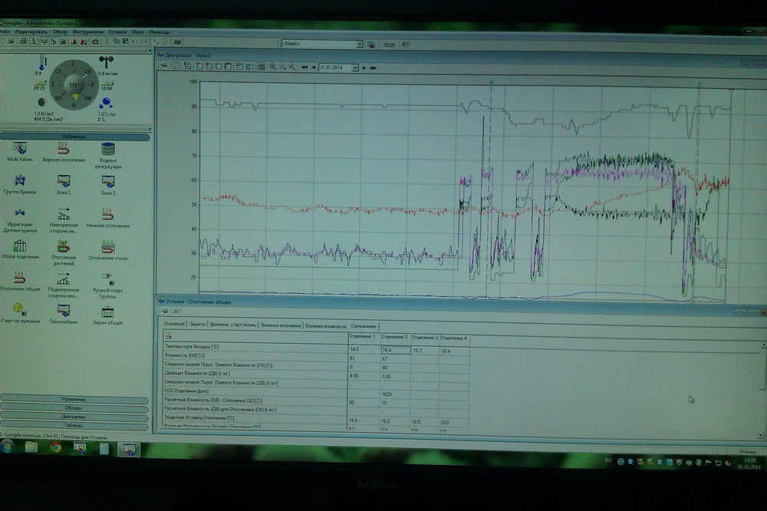
Task: Jump forward with double-right arrow in diagram
Action: pos(374,68)
